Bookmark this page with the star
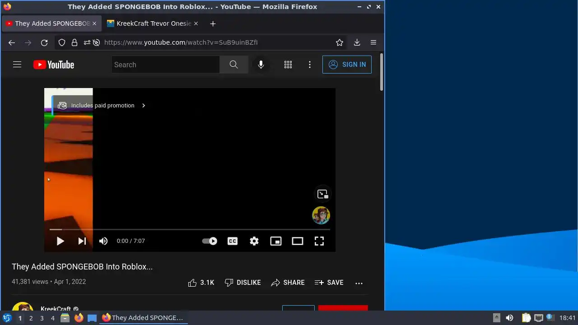Image resolution: width=578 pixels, height=325 pixels. tap(340, 42)
